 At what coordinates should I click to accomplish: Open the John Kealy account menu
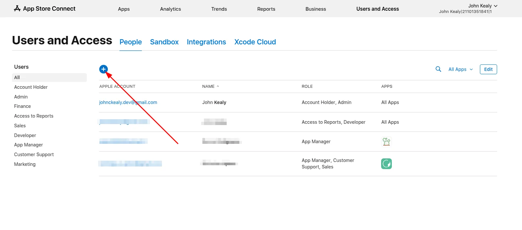[482, 6]
